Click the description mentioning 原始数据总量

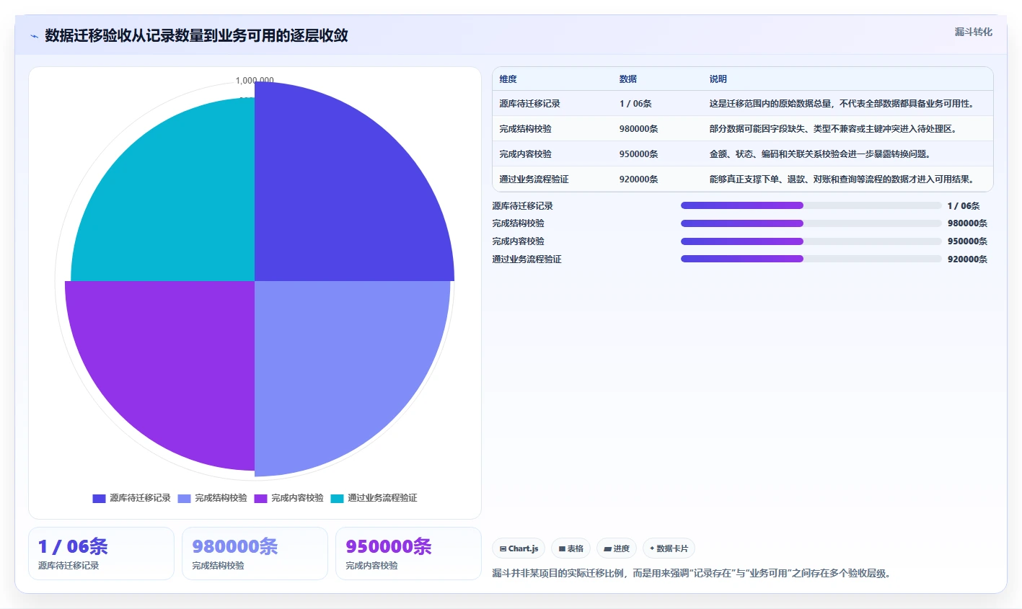pos(841,104)
